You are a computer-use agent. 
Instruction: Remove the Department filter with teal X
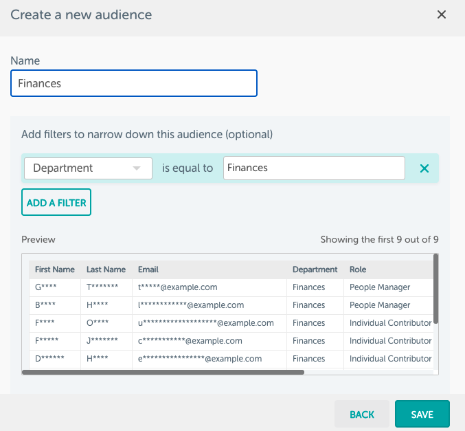click(x=424, y=168)
